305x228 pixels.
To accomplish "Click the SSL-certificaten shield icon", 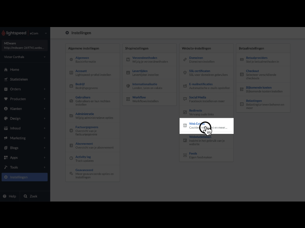I will click(x=185, y=73).
